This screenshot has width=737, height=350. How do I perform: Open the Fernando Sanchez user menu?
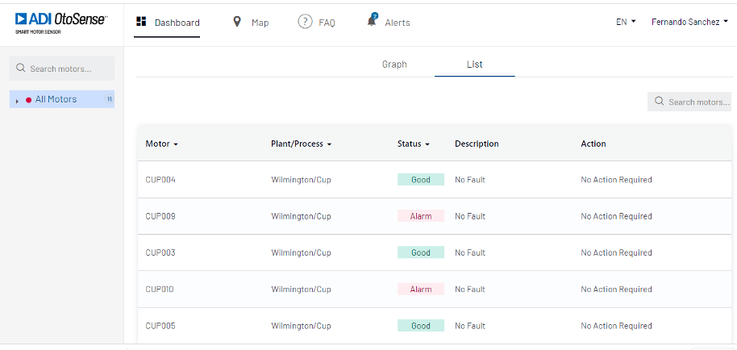[689, 22]
